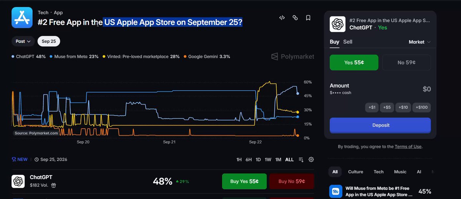Screen dimensions: 461x199
Task: Open Muse from Meta market icon
Action: (336, 191)
